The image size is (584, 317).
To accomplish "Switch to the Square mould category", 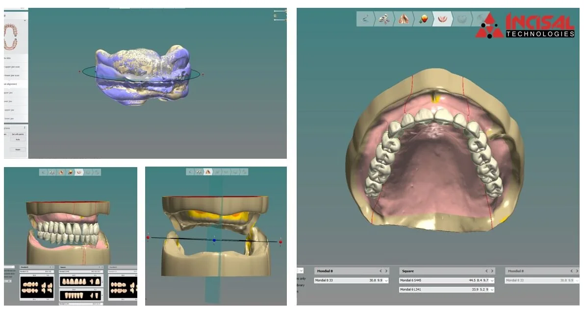I will coord(411,270).
